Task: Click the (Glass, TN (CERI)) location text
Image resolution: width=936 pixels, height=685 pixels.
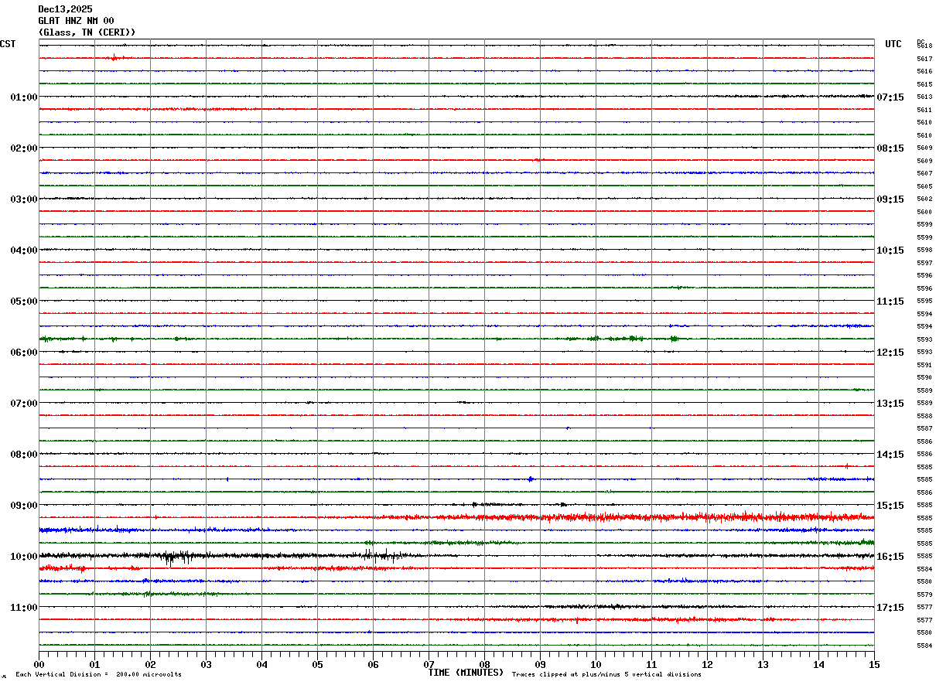Action: 87,32
